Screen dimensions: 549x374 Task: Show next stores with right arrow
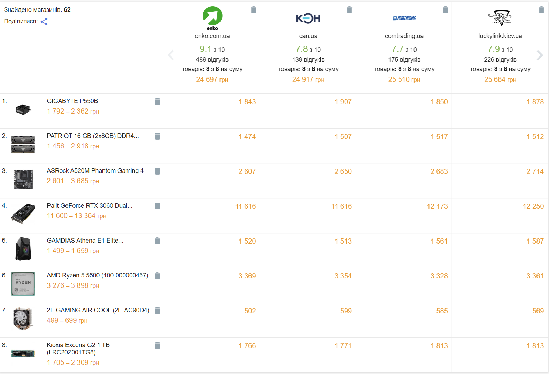[x=540, y=55]
